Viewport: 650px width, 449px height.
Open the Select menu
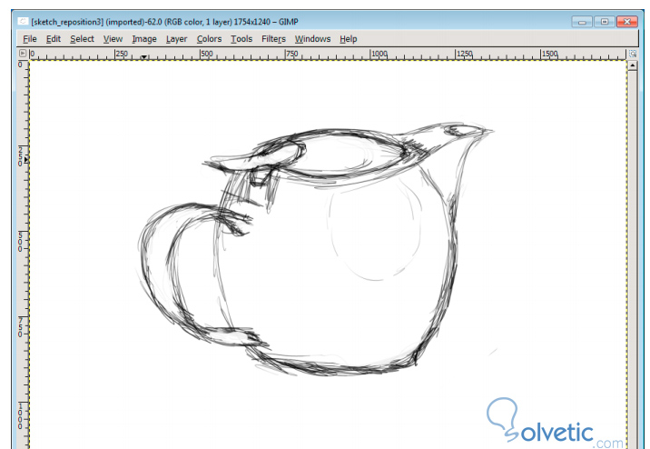click(82, 39)
